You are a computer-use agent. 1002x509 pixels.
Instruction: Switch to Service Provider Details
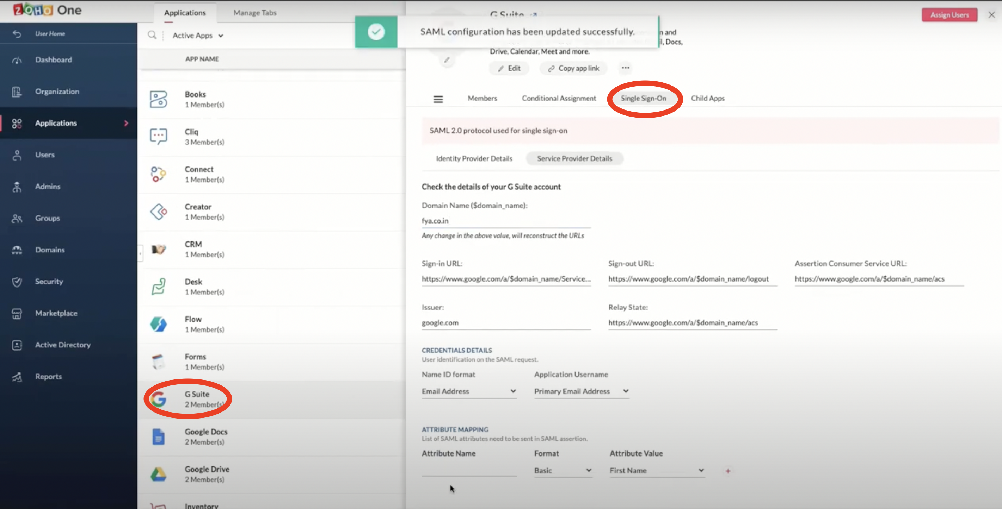(574, 158)
